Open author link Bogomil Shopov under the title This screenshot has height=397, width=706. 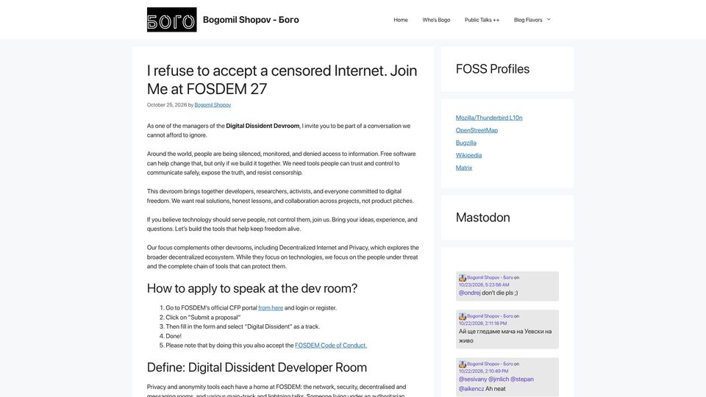213,105
